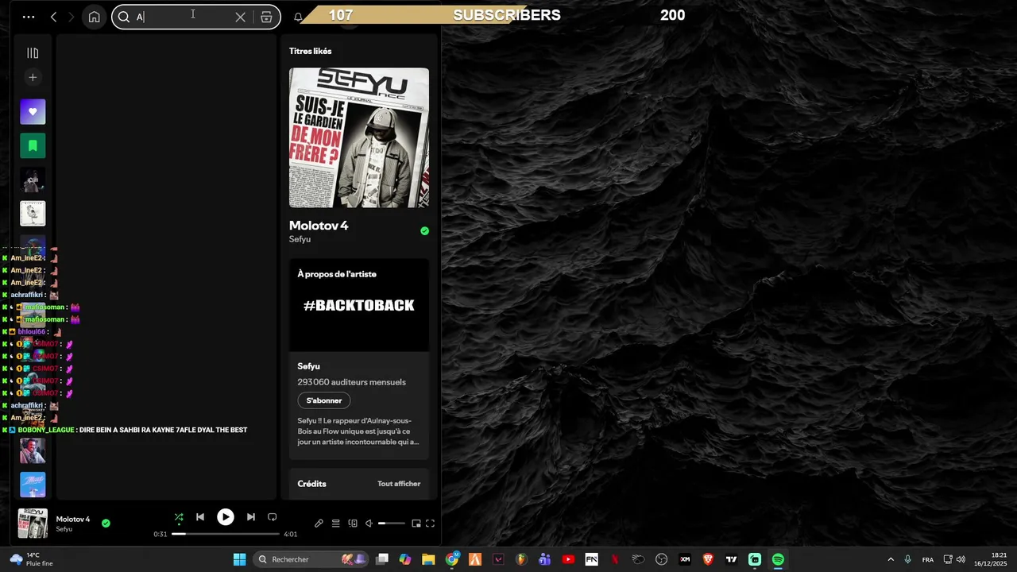Open Brave browser from taskbar
This screenshot has height=572, width=1017.
(708, 559)
